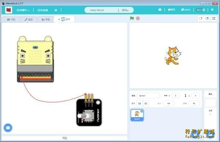Open the Sounds tab
Screen dimensions: 220x142
[45, 19]
